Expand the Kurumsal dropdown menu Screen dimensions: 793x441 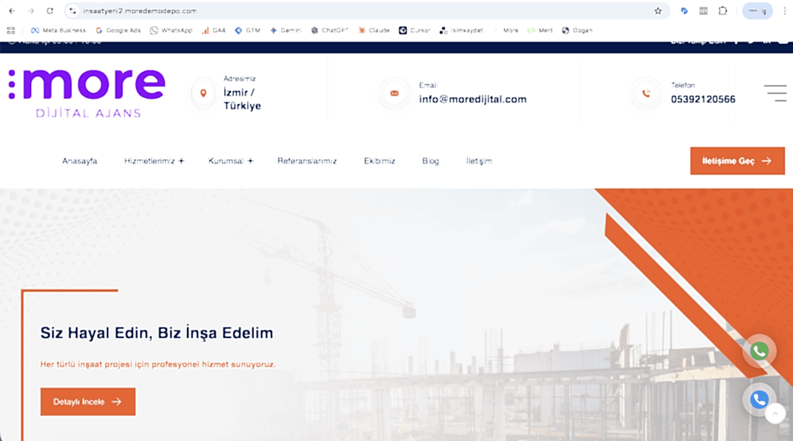pyautogui.click(x=230, y=160)
